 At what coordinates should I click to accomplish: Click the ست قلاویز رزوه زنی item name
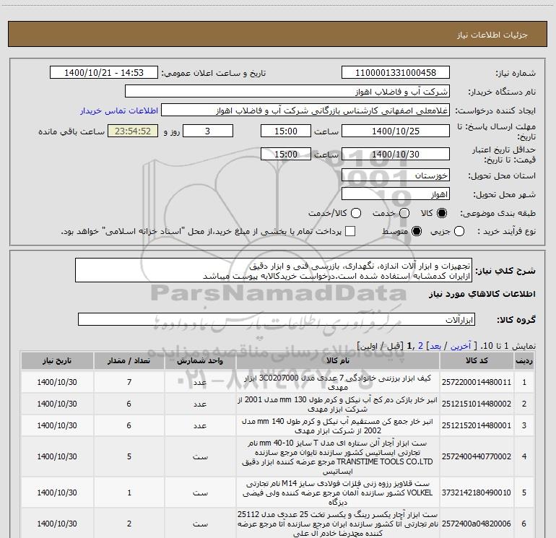[x=338, y=493]
